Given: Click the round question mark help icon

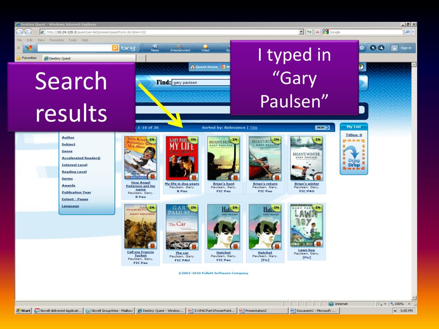Looking at the screenshot, I should point(361,66).
